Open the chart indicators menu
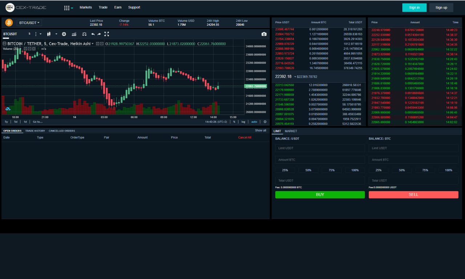 click(74, 34)
